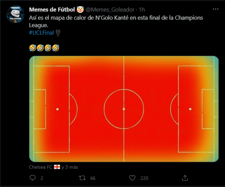Like the tweet with the heart icon
The width and height of the screenshot is (225, 187).
133,178
